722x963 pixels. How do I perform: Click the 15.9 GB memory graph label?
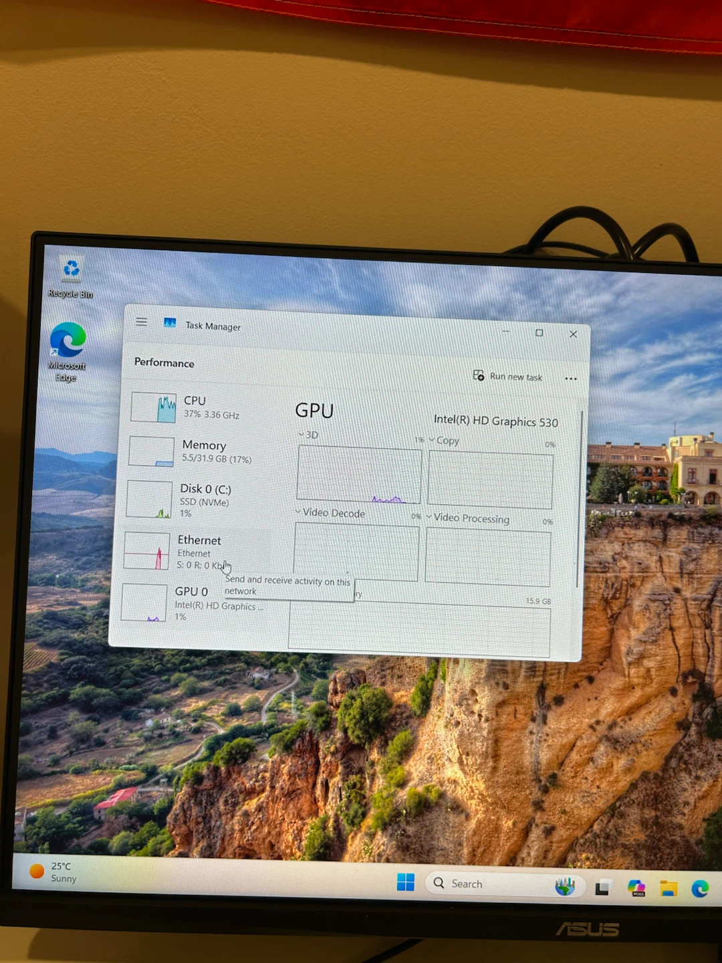point(538,601)
